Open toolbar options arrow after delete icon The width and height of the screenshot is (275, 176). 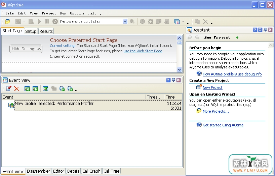[x=212, y=23]
